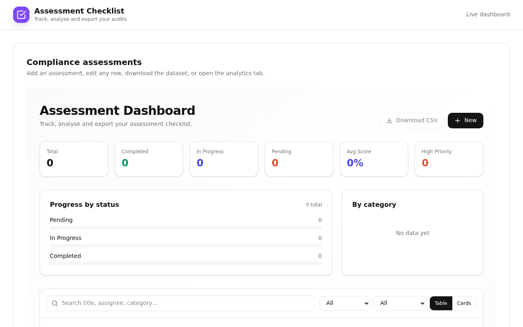This screenshot has height=327, width=523.
Task: Open the second All filter dropdown
Action: click(x=400, y=303)
